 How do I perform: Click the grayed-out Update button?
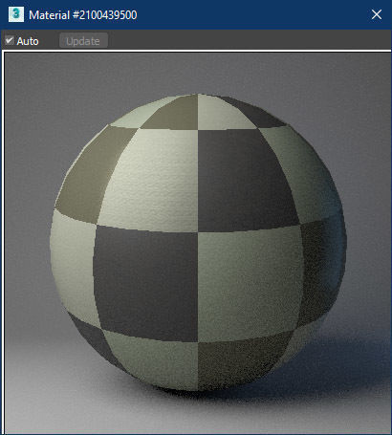click(x=83, y=40)
